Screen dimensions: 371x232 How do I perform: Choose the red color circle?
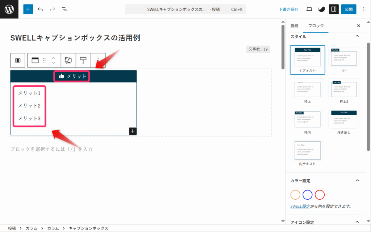click(x=320, y=195)
